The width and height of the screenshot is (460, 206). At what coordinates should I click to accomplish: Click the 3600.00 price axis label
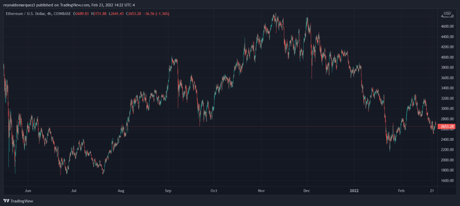[447, 78]
